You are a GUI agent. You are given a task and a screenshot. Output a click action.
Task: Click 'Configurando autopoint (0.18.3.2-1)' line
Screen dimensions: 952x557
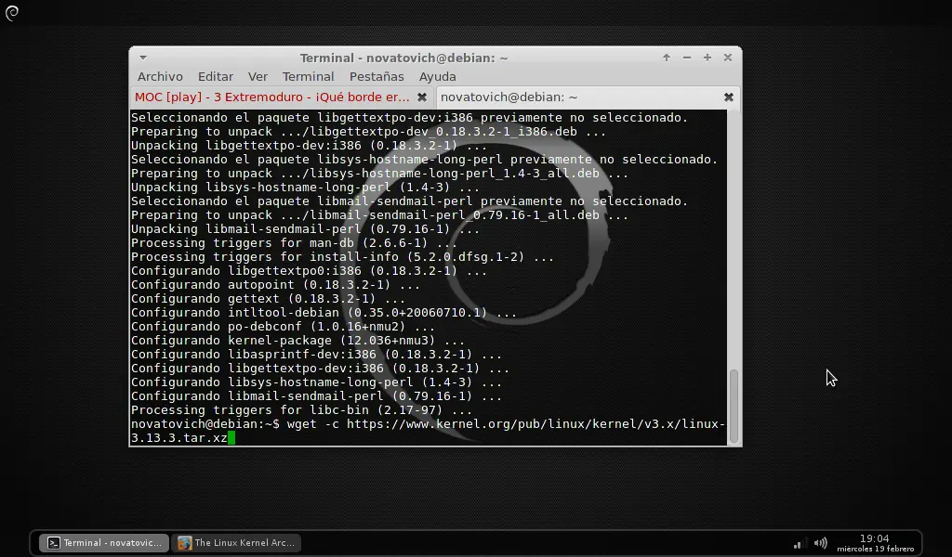click(x=275, y=285)
